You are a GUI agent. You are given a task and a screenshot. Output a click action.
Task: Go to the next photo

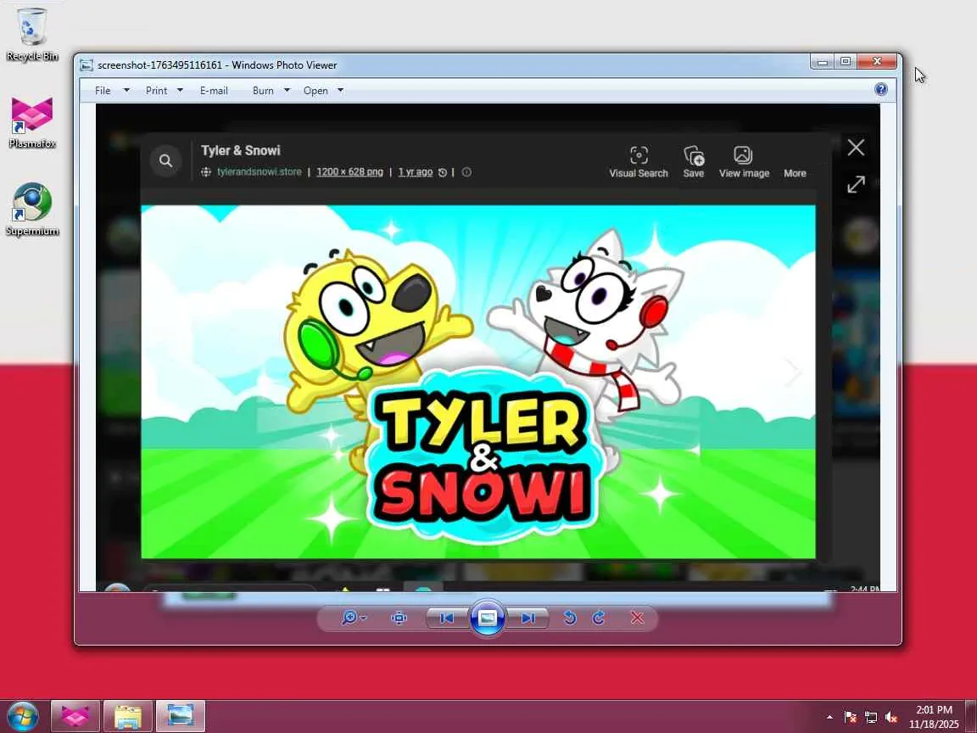(528, 618)
